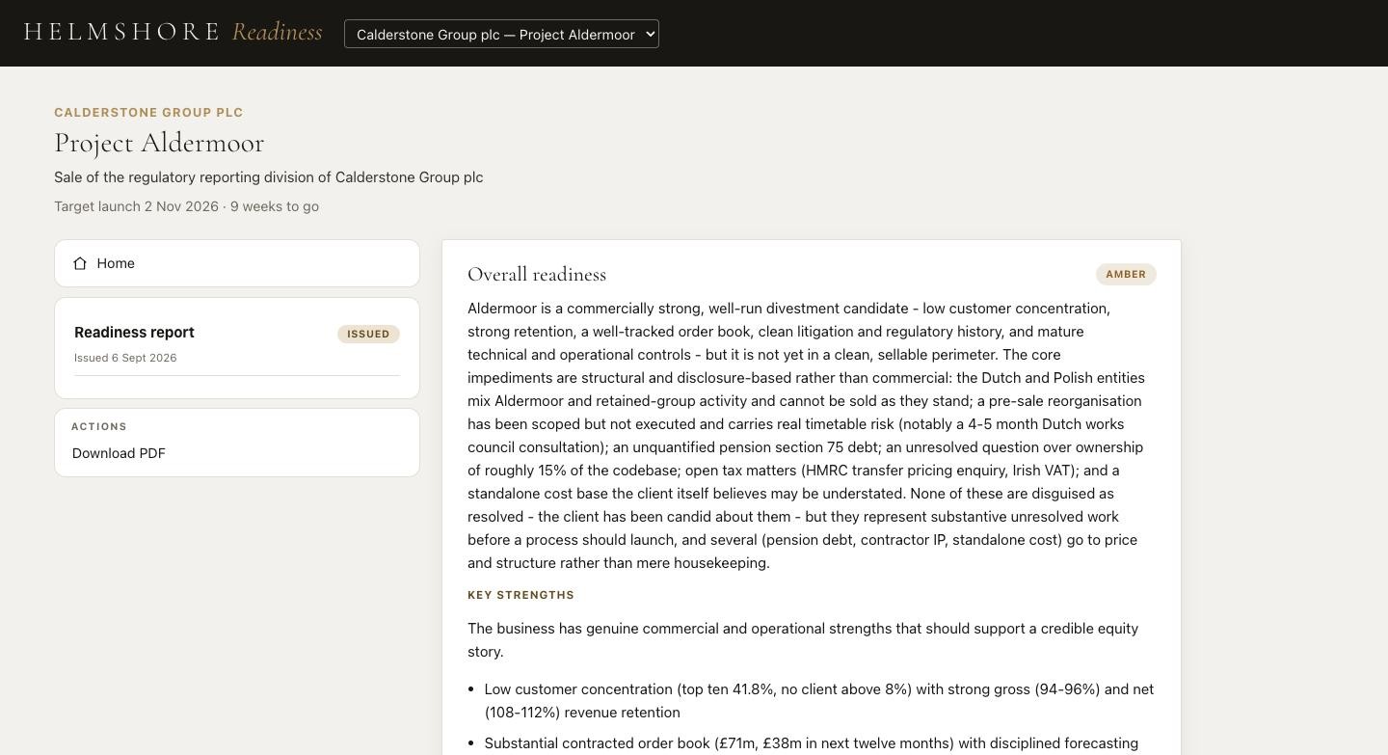
Task: Click the Low customer concentration bullet point
Action: (x=819, y=701)
